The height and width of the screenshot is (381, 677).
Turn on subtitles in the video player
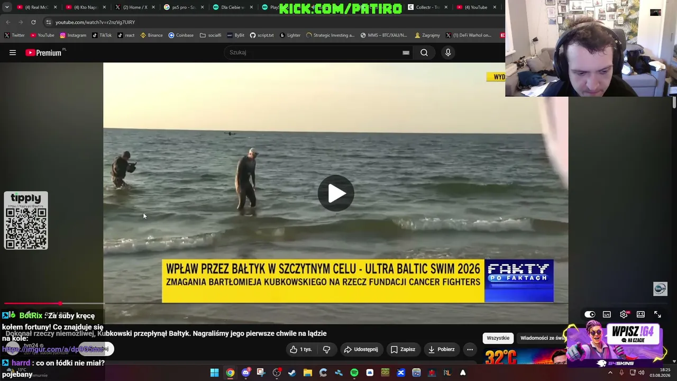[607, 314]
